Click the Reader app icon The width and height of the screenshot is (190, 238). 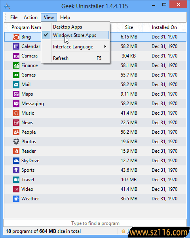point(16,151)
